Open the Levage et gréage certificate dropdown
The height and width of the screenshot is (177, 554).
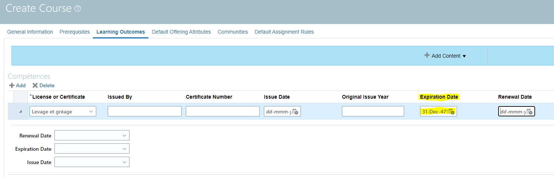tap(63, 111)
